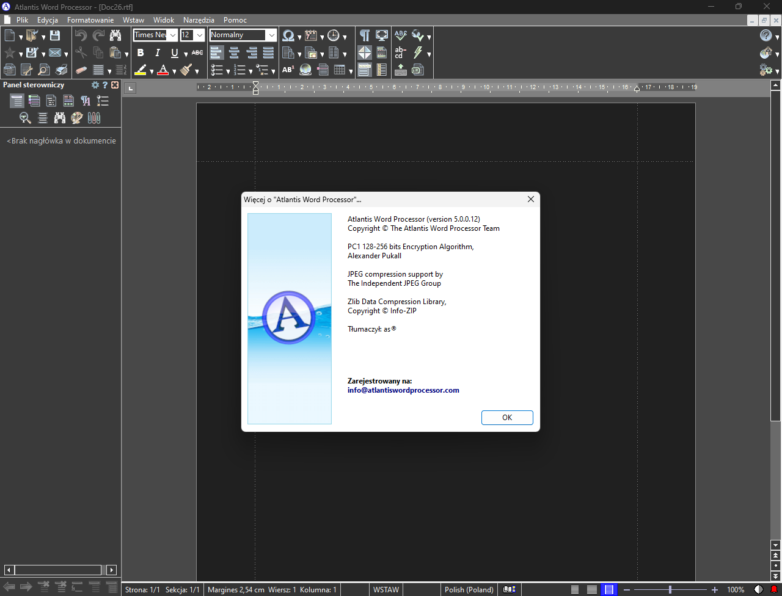Create a new document with the toolbar icon
The width and height of the screenshot is (782, 596).
click(x=10, y=35)
